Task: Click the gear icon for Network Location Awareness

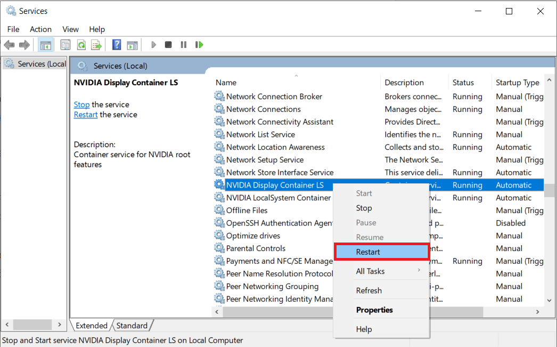Action: click(x=219, y=147)
